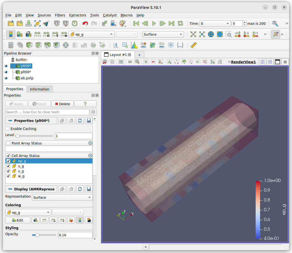The width and height of the screenshot is (292, 253).
Task: Click the Rescale to Data Range icon
Action: 37,34
